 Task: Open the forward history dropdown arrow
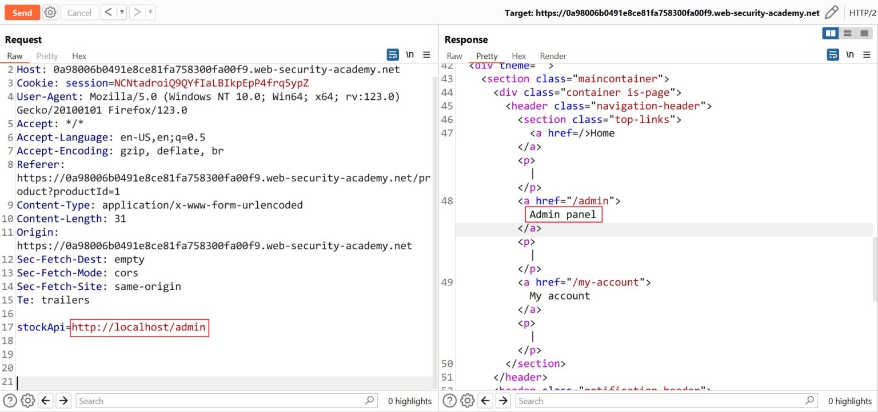click(150, 12)
